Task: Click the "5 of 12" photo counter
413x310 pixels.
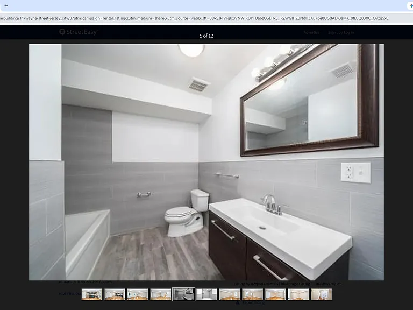Action: tap(206, 36)
